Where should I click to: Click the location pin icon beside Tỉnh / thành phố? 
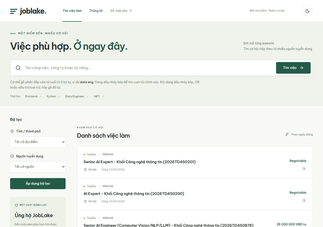[12, 131]
